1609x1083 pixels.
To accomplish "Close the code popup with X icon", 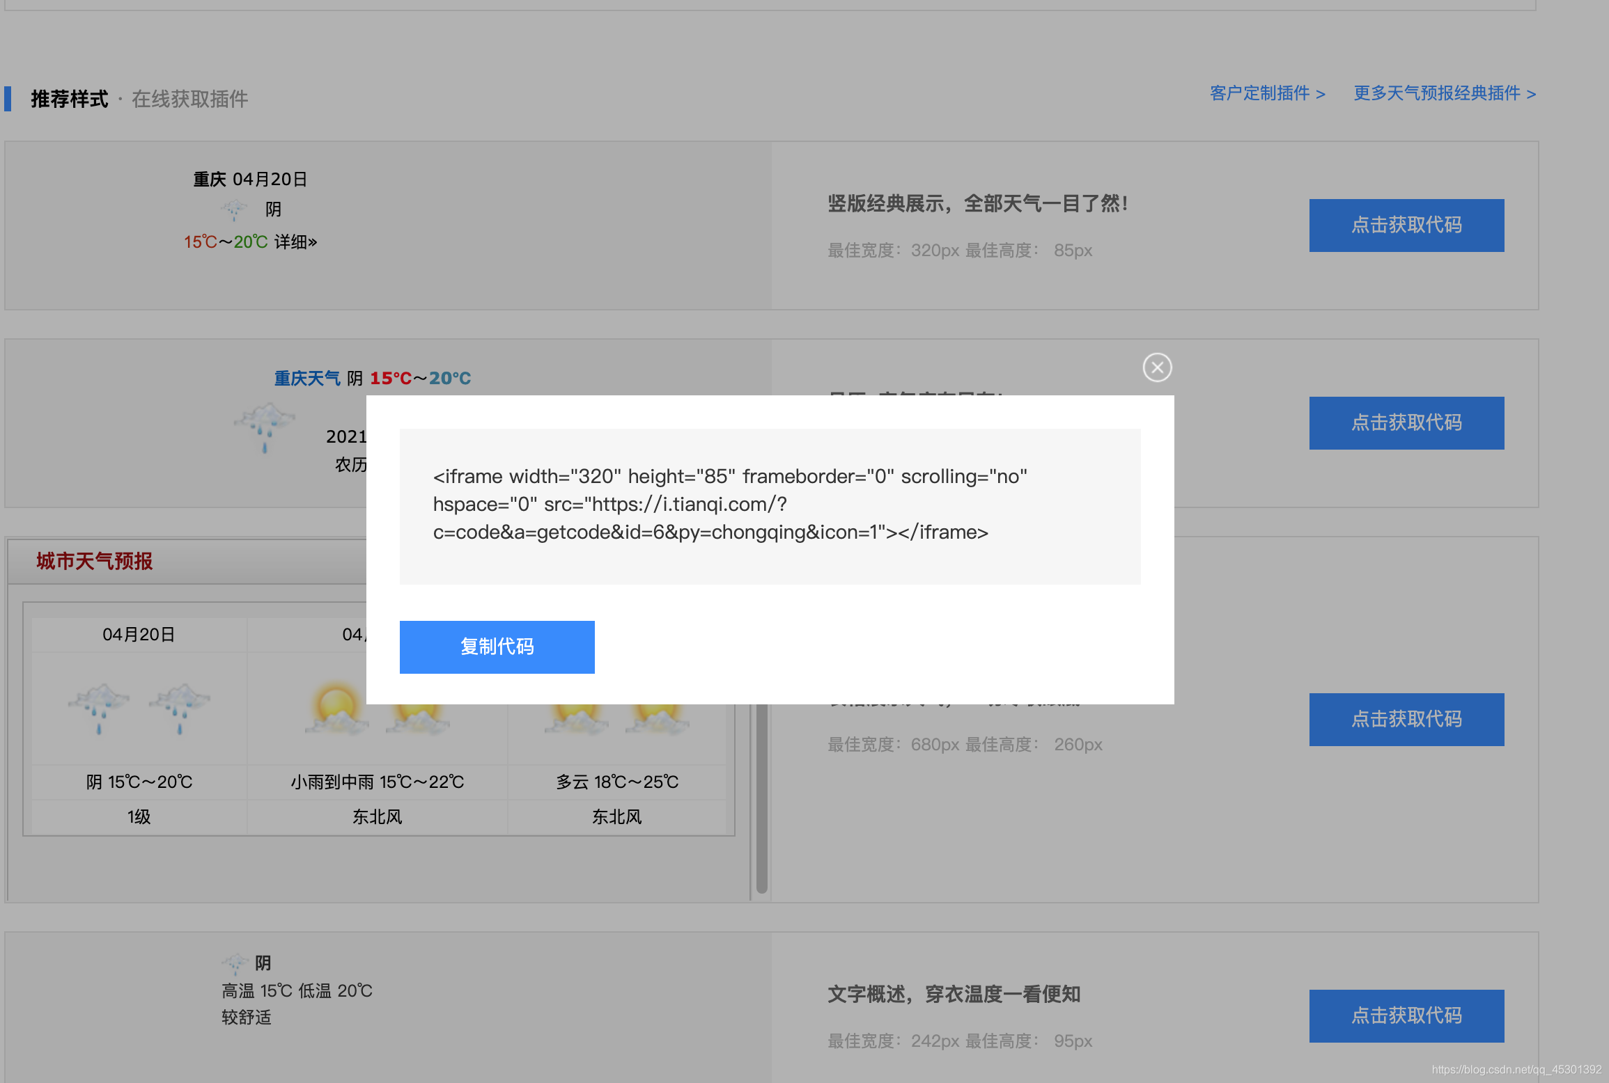I will point(1157,367).
